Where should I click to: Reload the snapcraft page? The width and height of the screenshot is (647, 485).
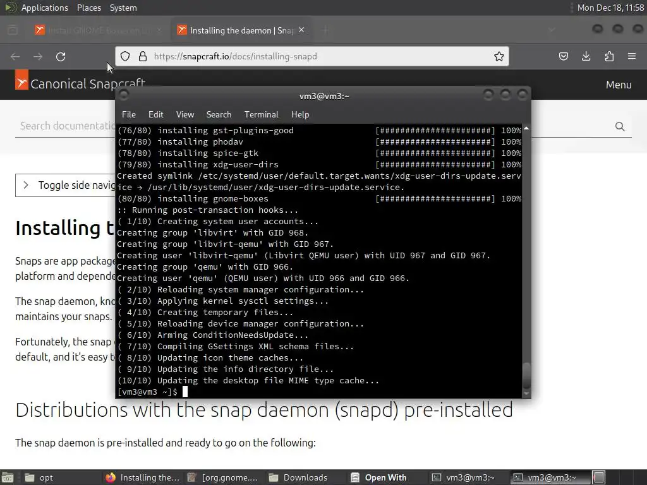coord(61,56)
